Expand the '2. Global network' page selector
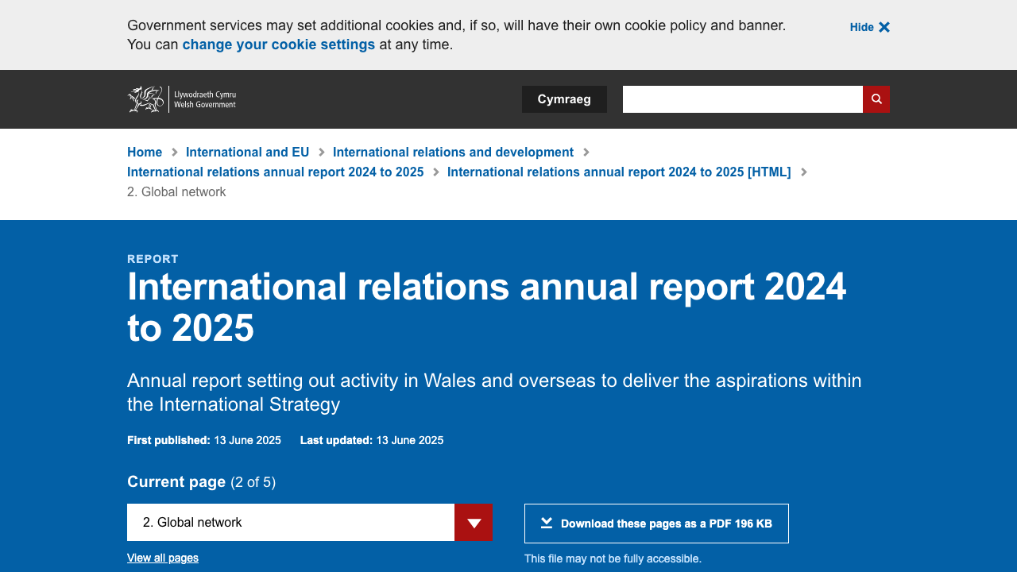1017x572 pixels. [291, 523]
